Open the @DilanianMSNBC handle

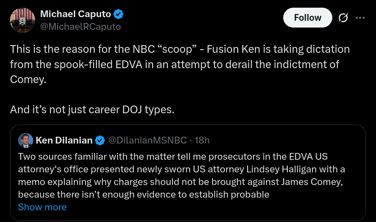tap(147, 140)
